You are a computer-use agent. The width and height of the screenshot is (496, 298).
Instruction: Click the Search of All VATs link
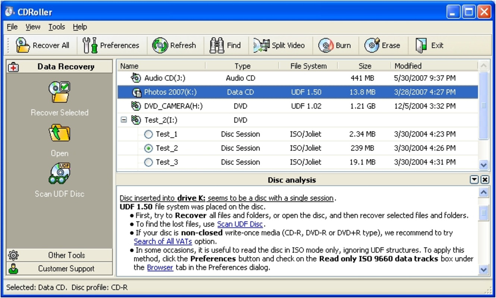tap(163, 241)
